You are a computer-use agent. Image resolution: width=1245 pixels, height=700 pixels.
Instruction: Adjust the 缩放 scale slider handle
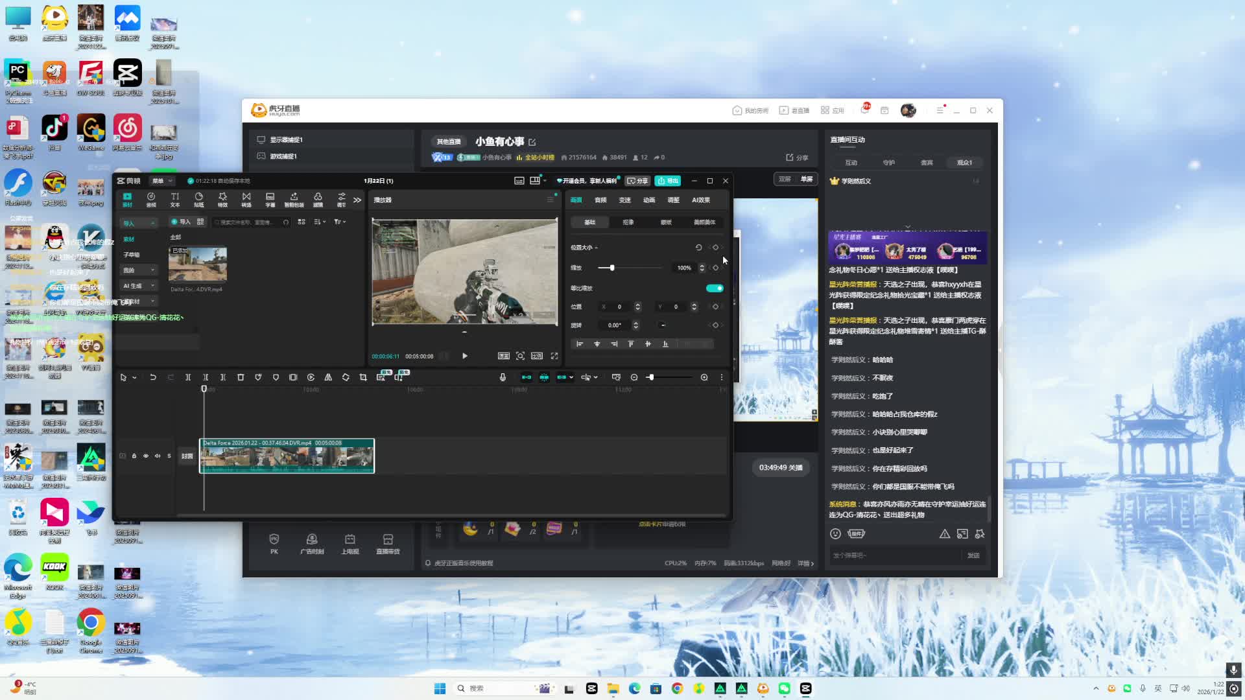pyautogui.click(x=612, y=268)
